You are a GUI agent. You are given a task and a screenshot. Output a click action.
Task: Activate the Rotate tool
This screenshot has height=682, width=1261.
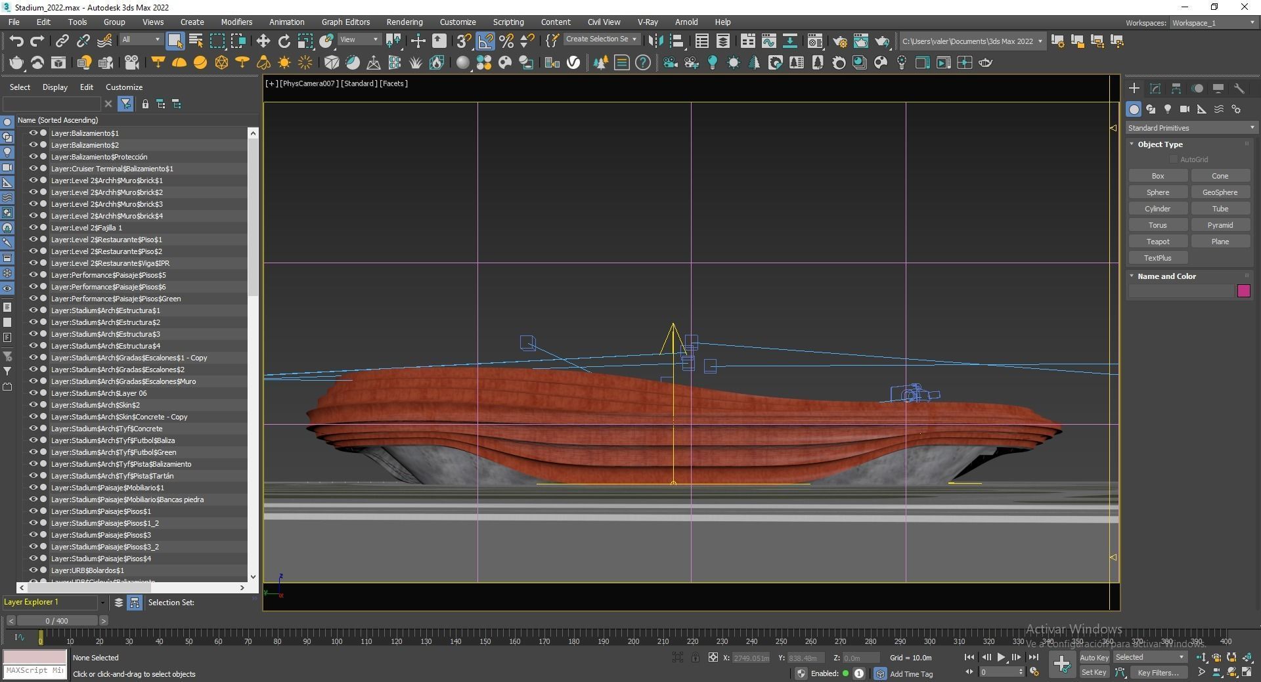coord(284,41)
